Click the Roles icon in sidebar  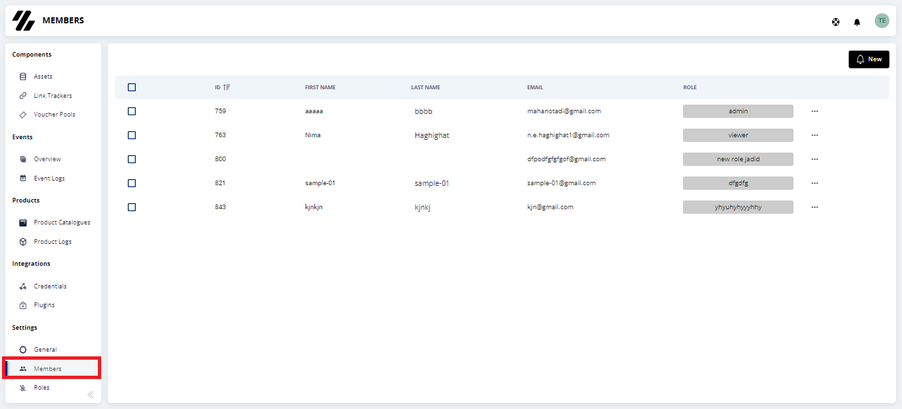point(23,388)
